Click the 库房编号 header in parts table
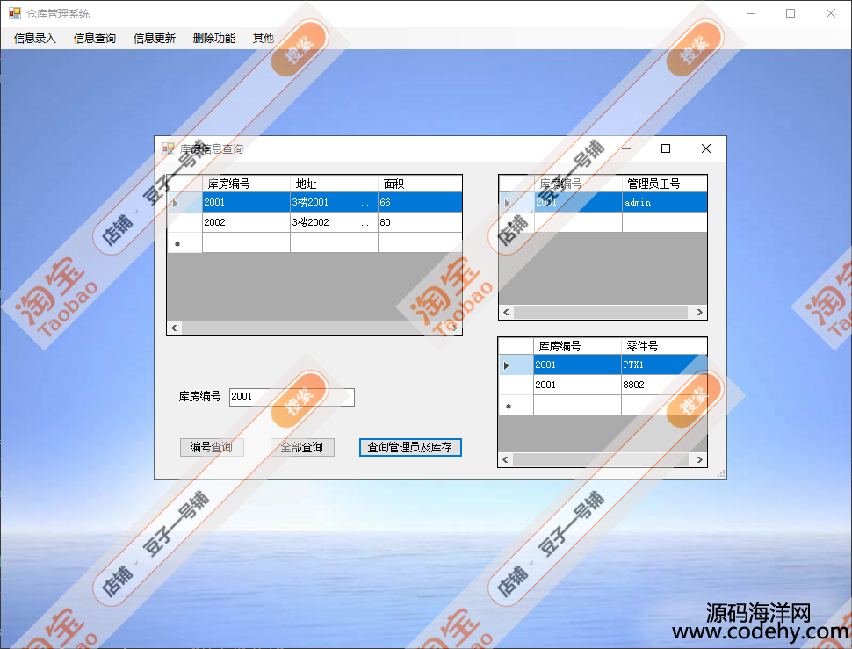Screen dimensions: 852x649 (577, 346)
